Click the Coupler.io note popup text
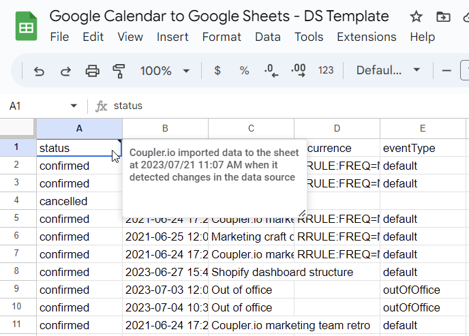Image resolution: width=469 pixels, height=336 pixels. pos(214,165)
